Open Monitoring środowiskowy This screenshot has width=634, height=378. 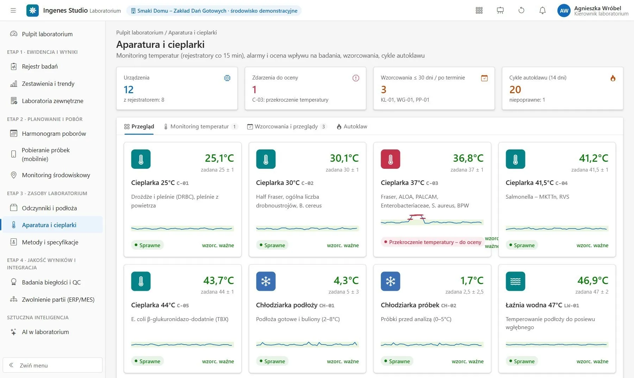click(x=52, y=175)
